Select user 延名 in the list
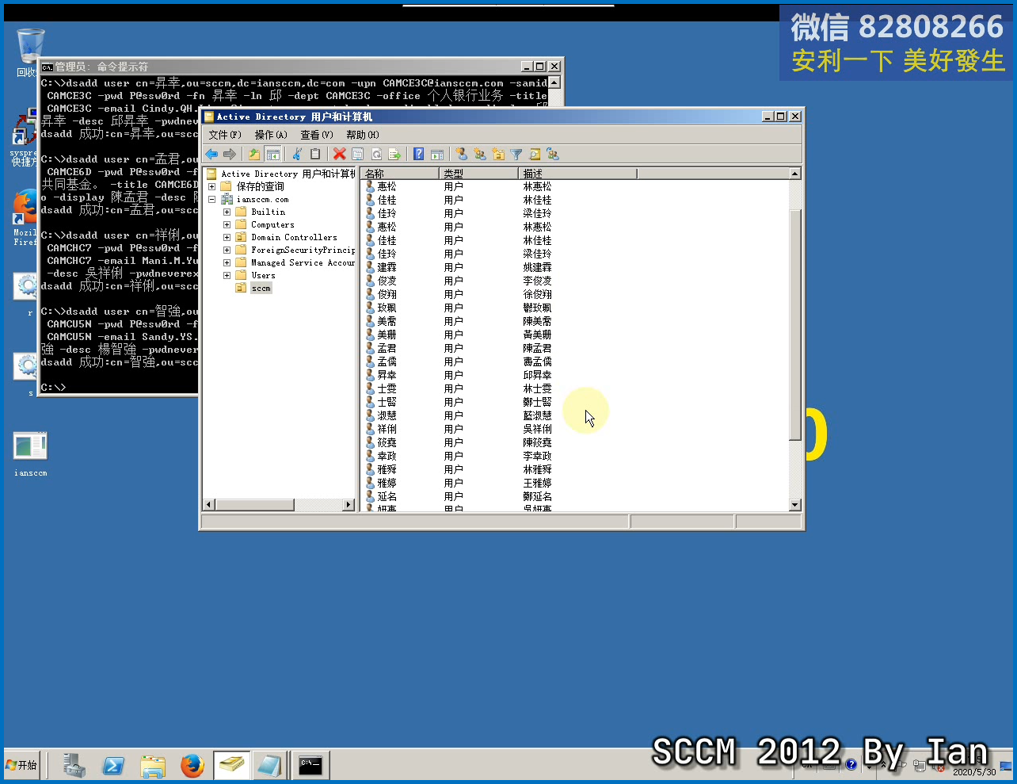 coord(387,496)
